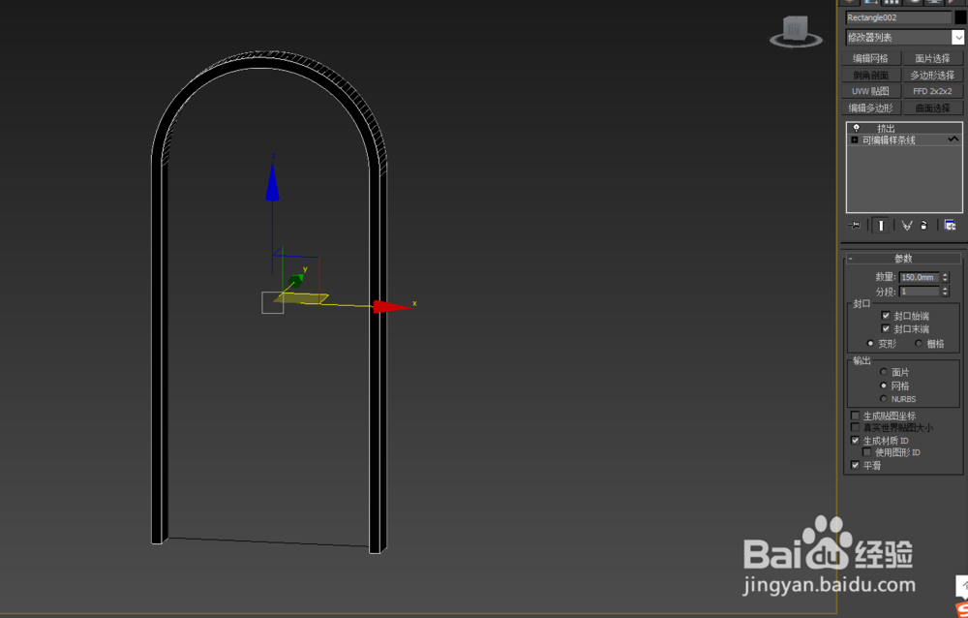The image size is (968, 618).
Task: Click the red X-axis arrow of the gizmo
Action: [391, 306]
